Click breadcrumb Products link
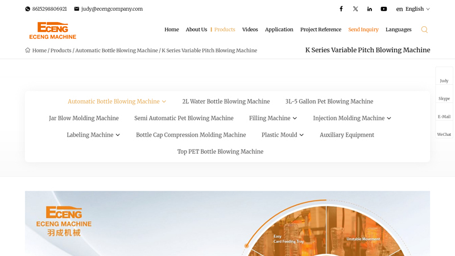Screen dimensions: 455x256 coord(61,51)
